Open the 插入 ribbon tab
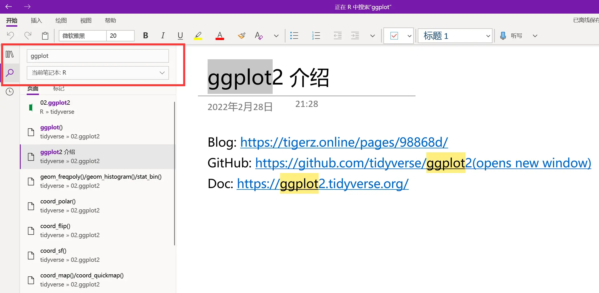 click(36, 20)
